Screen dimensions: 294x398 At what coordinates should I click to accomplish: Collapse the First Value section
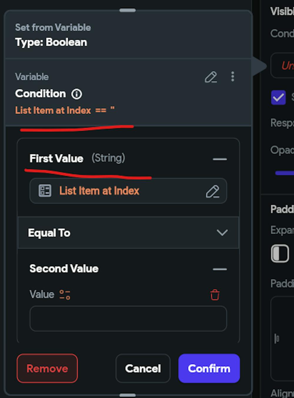pos(220,159)
